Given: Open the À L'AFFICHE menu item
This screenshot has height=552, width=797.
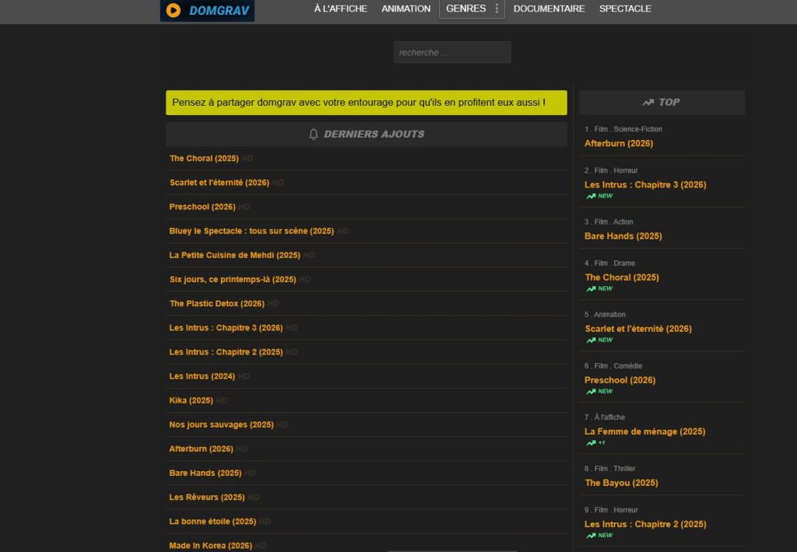Looking at the screenshot, I should click(340, 9).
